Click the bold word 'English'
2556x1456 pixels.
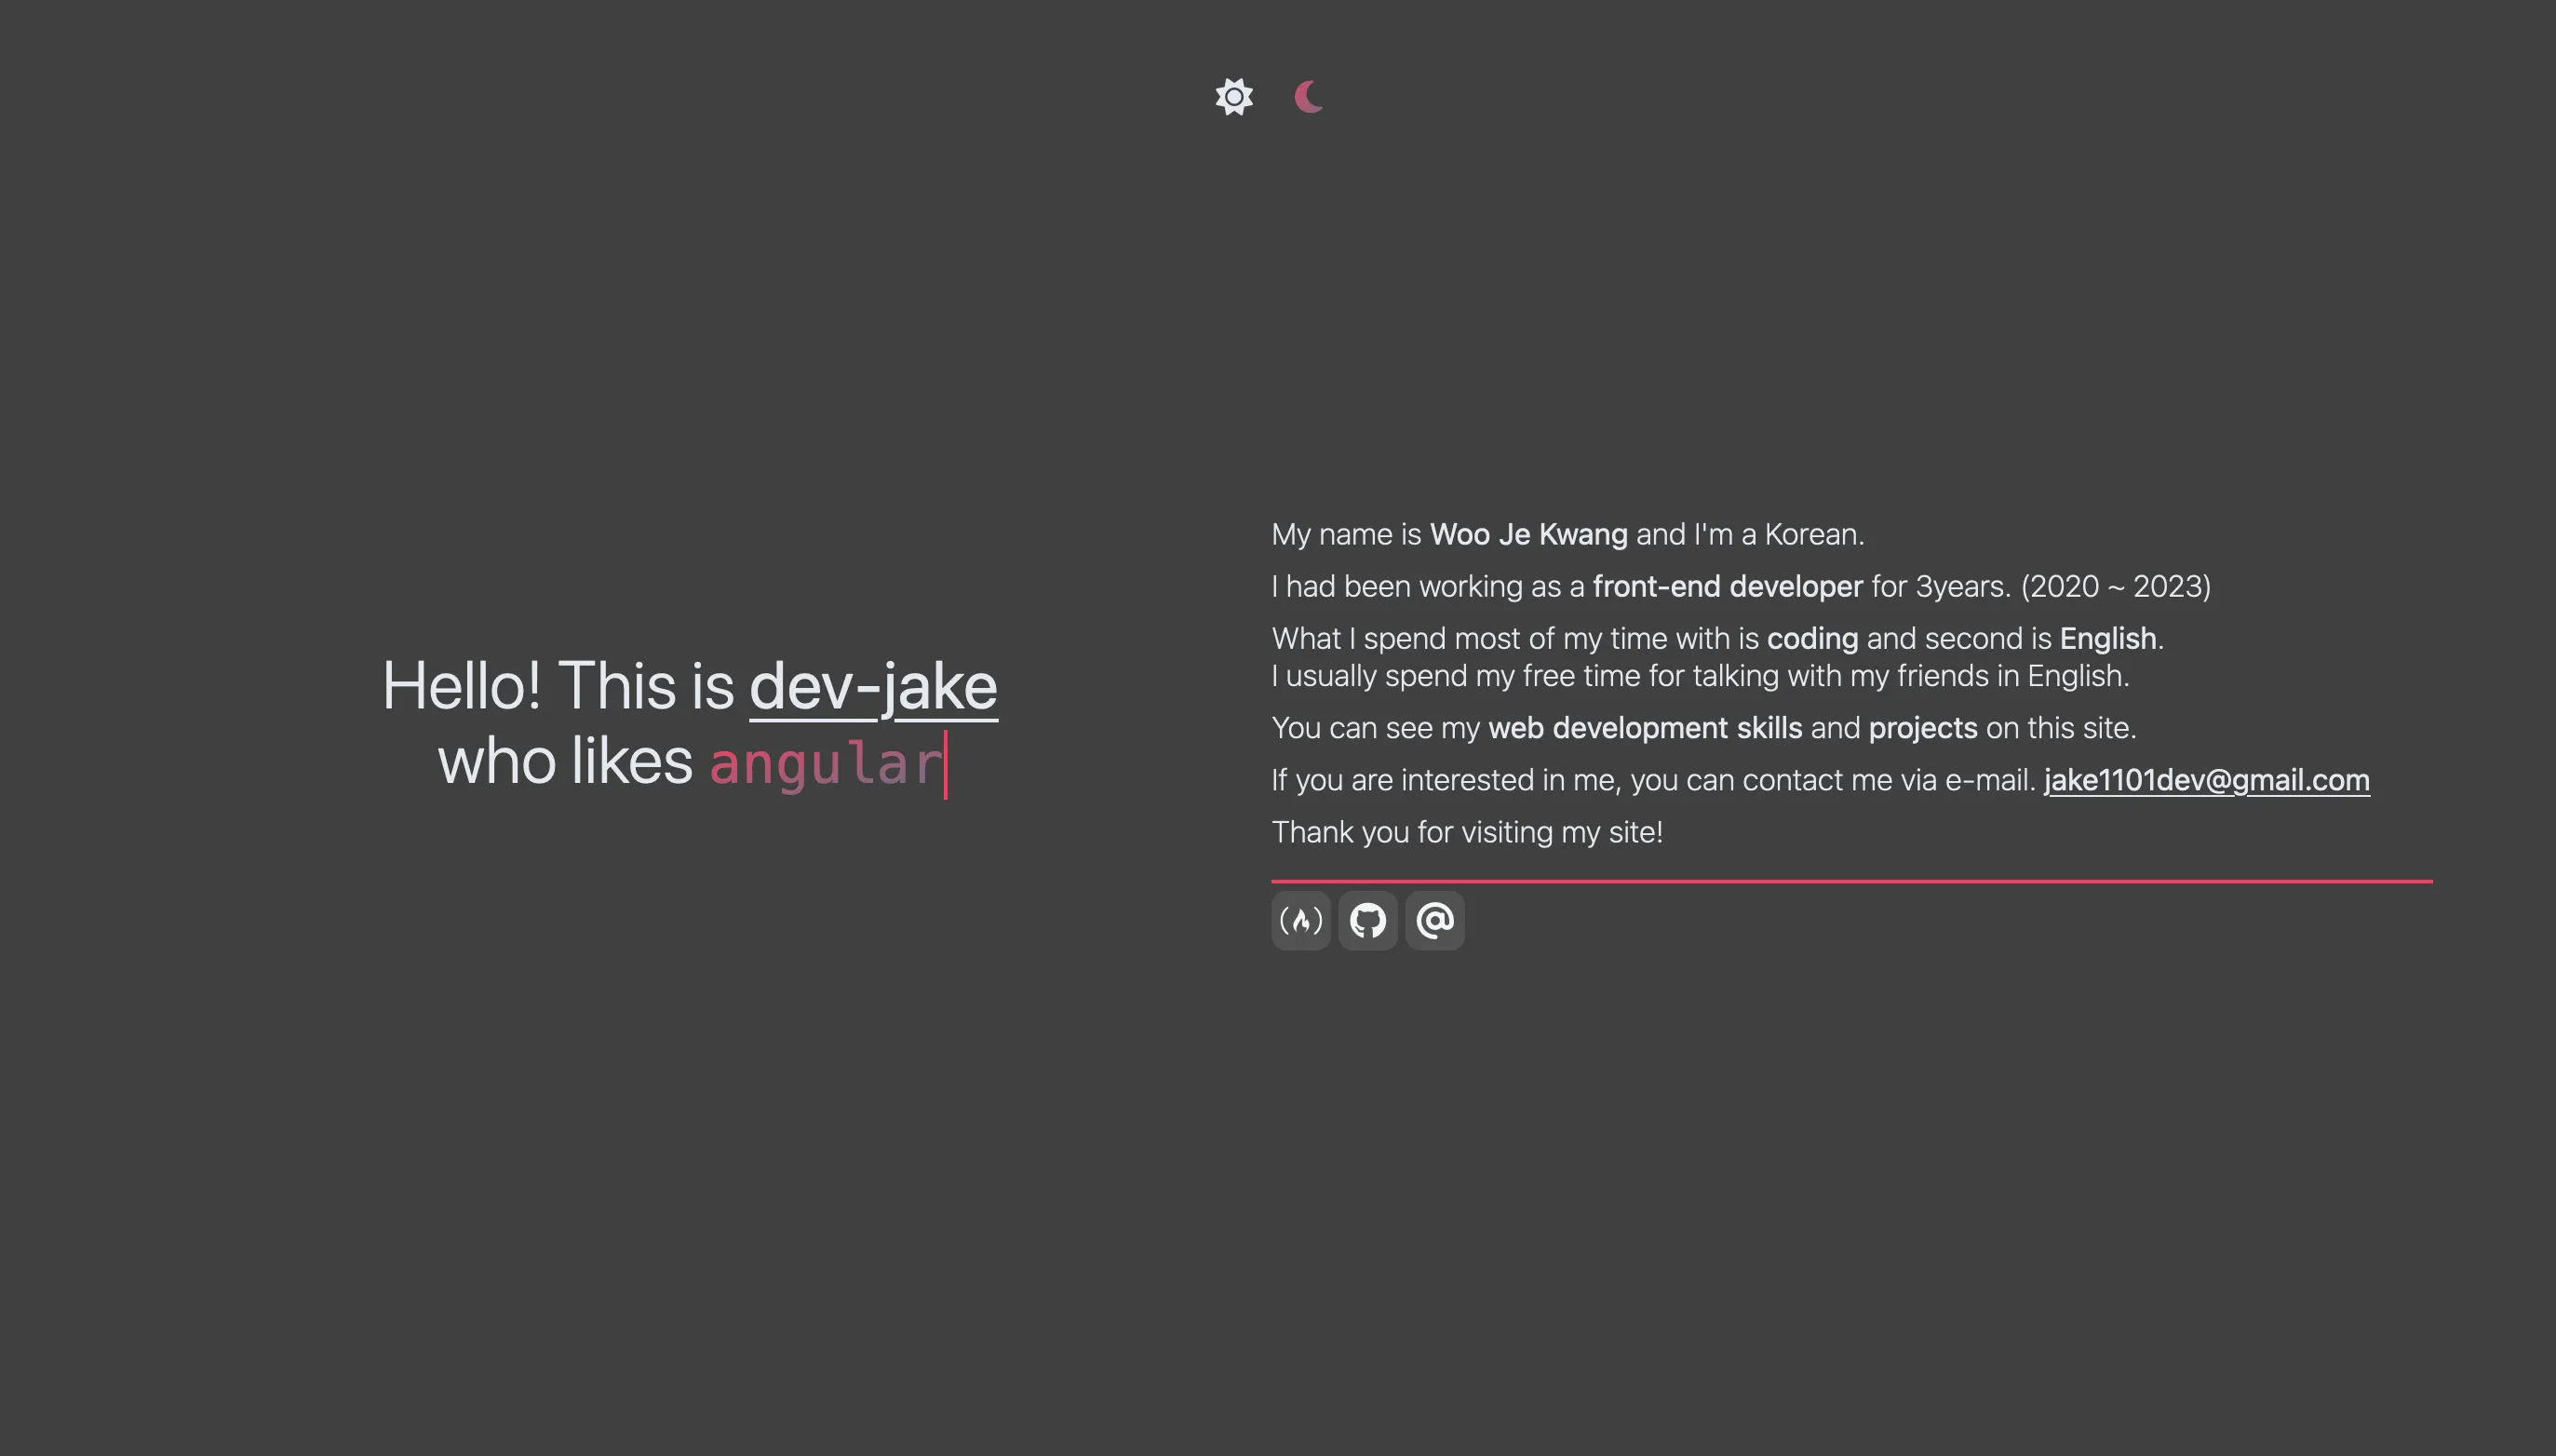pyautogui.click(x=2107, y=639)
